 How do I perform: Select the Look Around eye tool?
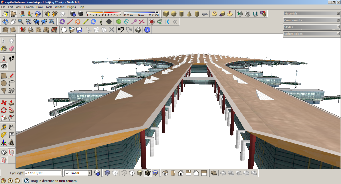click(x=4, y=66)
